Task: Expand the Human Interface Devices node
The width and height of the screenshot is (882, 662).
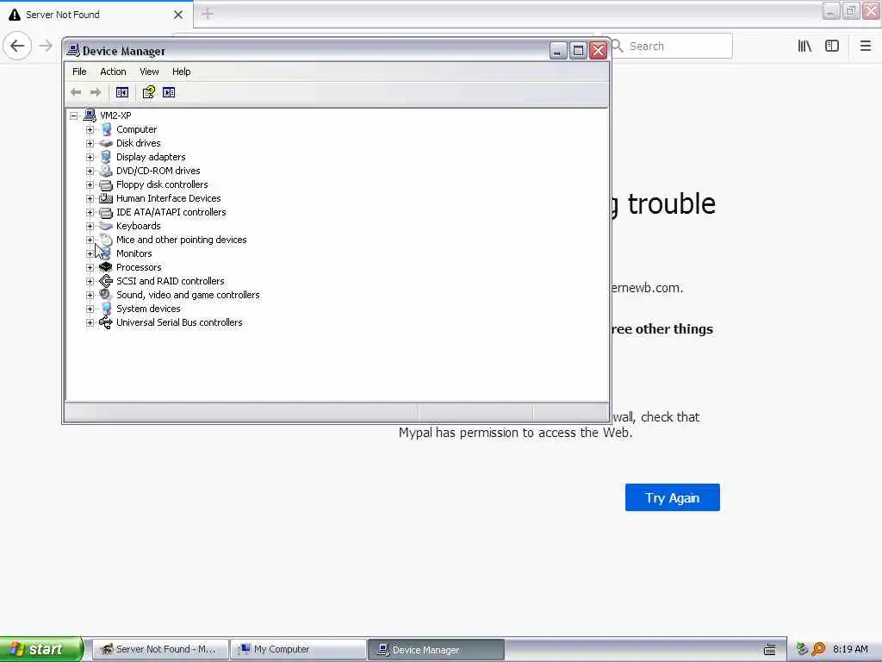Action: [x=90, y=199]
